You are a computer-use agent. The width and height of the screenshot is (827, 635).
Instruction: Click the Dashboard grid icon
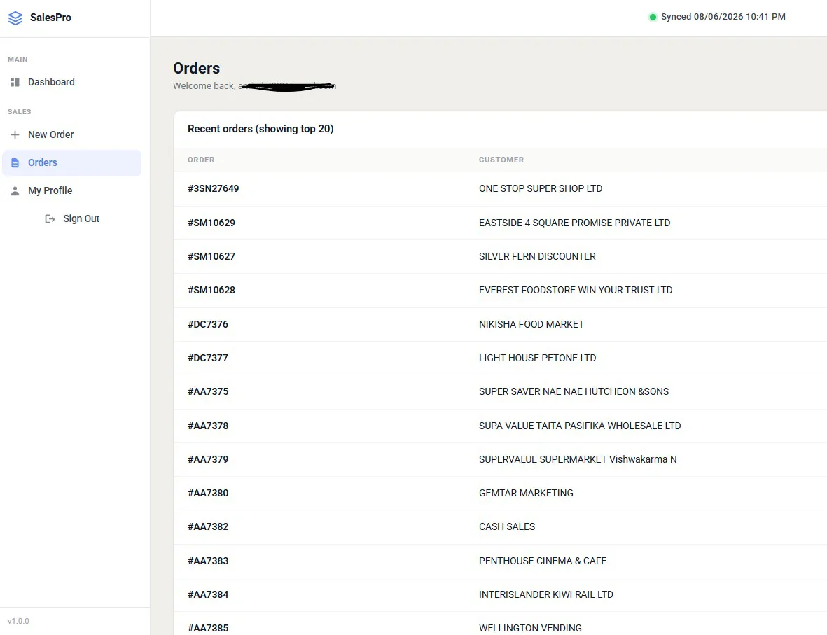coord(15,83)
